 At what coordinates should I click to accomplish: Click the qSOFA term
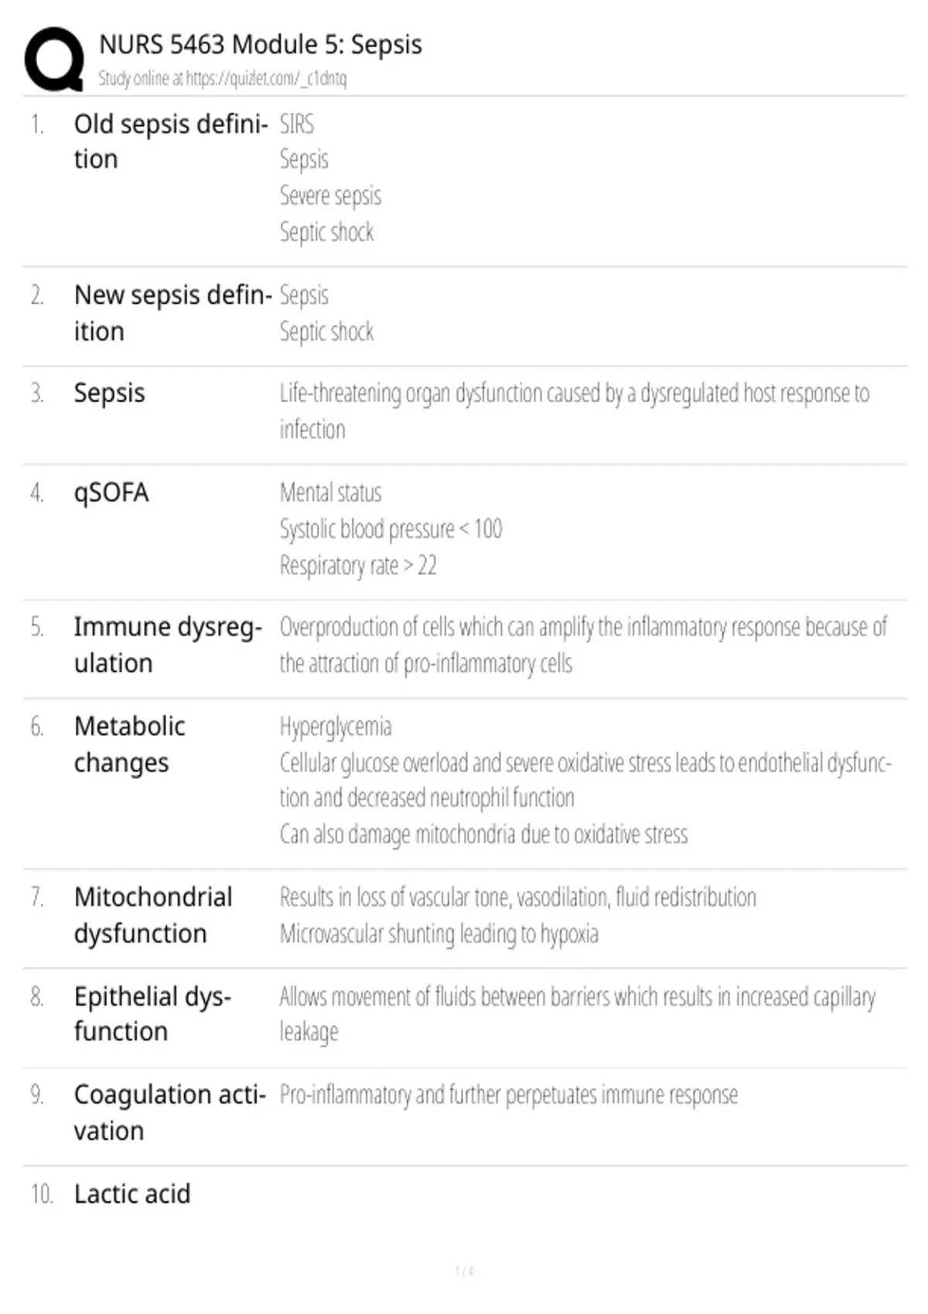click(x=111, y=492)
